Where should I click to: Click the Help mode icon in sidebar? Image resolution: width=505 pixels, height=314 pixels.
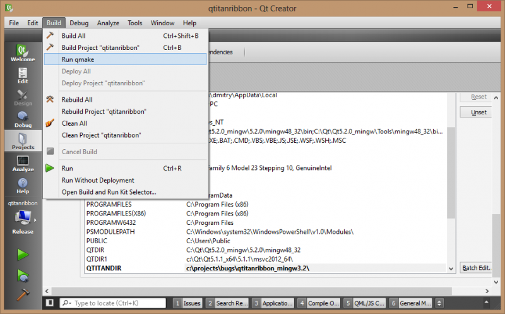pyautogui.click(x=22, y=186)
